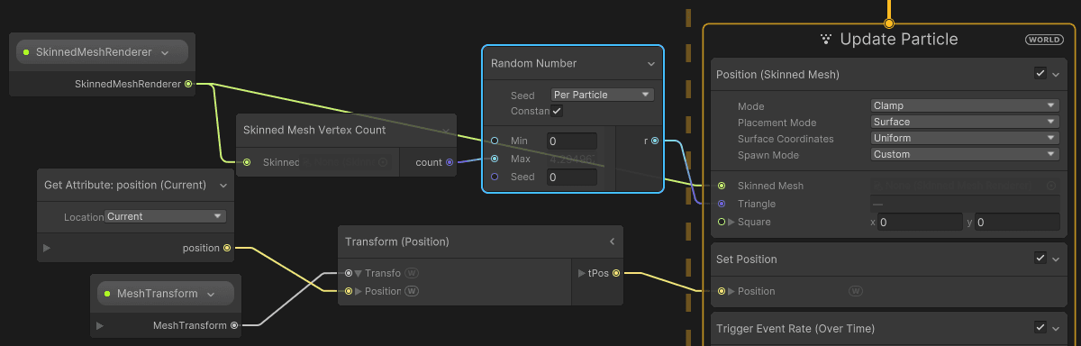The height and width of the screenshot is (346, 1081).
Task: Open the Location dropdown set to Current
Action: [x=166, y=216]
